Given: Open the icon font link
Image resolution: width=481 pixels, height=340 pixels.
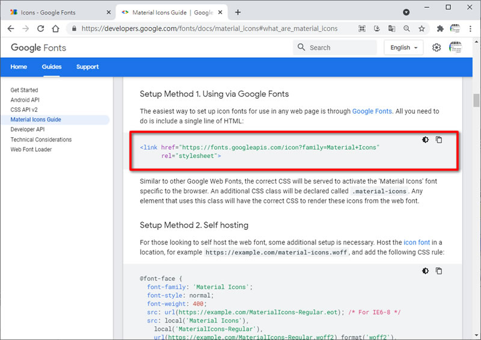Looking at the screenshot, I should pyautogui.click(x=417, y=243).
